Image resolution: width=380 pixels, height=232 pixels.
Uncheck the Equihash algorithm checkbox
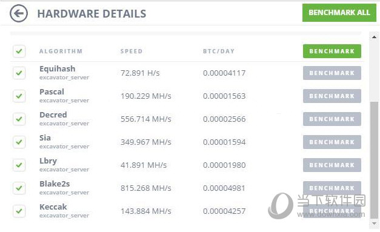pyautogui.click(x=19, y=73)
